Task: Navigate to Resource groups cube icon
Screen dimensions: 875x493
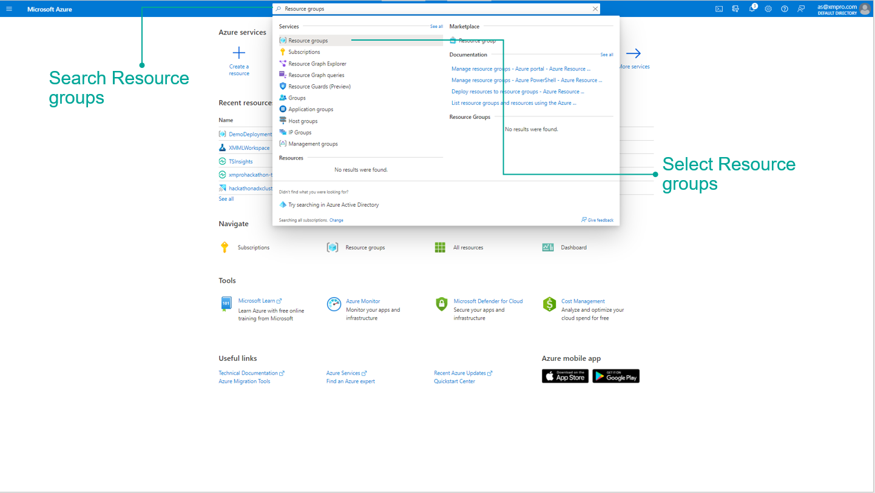Action: tap(333, 247)
